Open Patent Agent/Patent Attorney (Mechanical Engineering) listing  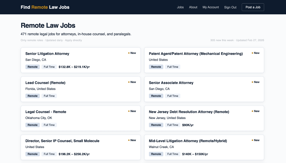click(x=196, y=54)
